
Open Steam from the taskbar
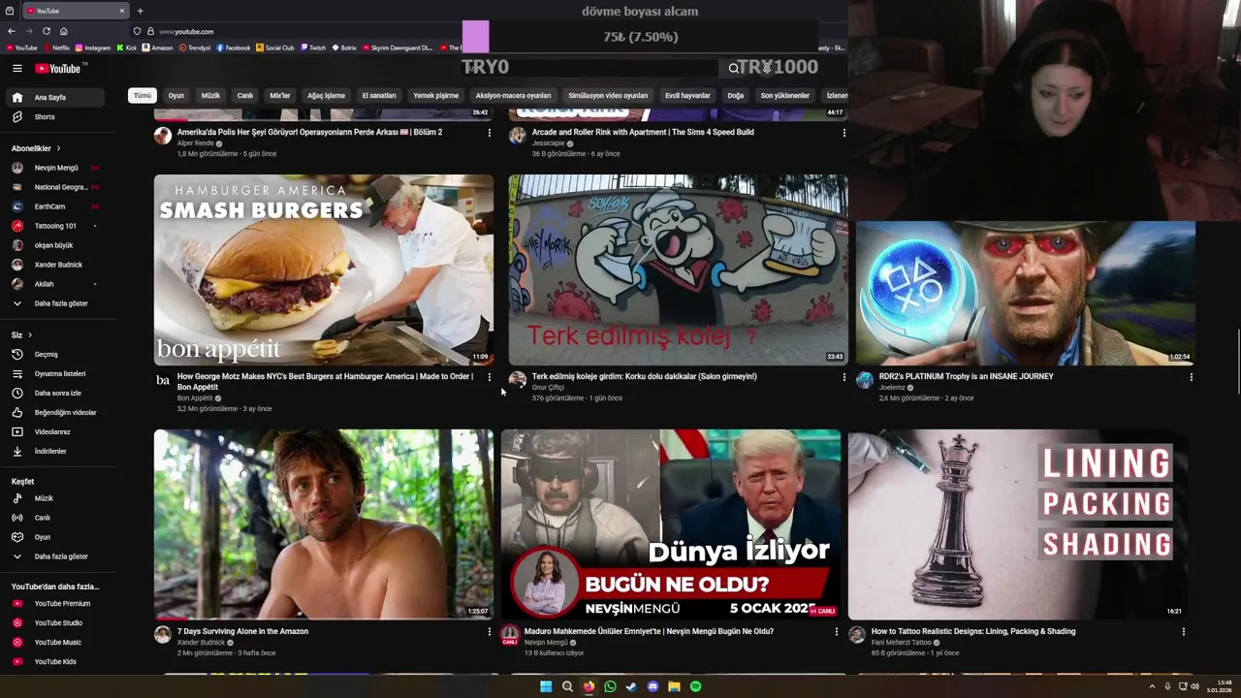click(631, 686)
